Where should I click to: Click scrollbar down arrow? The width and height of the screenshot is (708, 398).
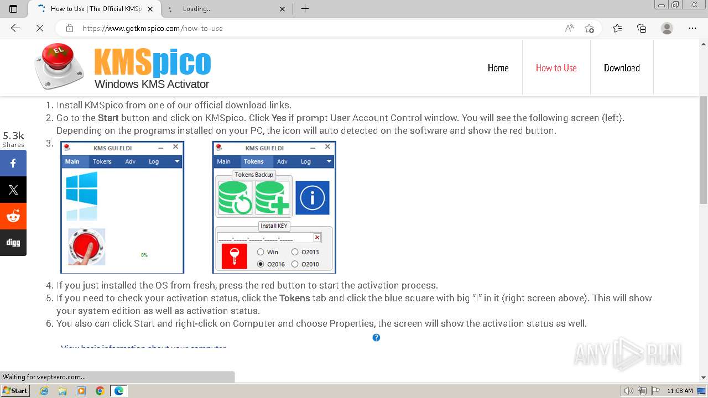[704, 378]
